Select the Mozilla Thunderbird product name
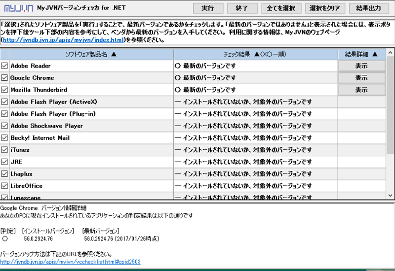The height and width of the screenshot is (271, 395). 39,90
